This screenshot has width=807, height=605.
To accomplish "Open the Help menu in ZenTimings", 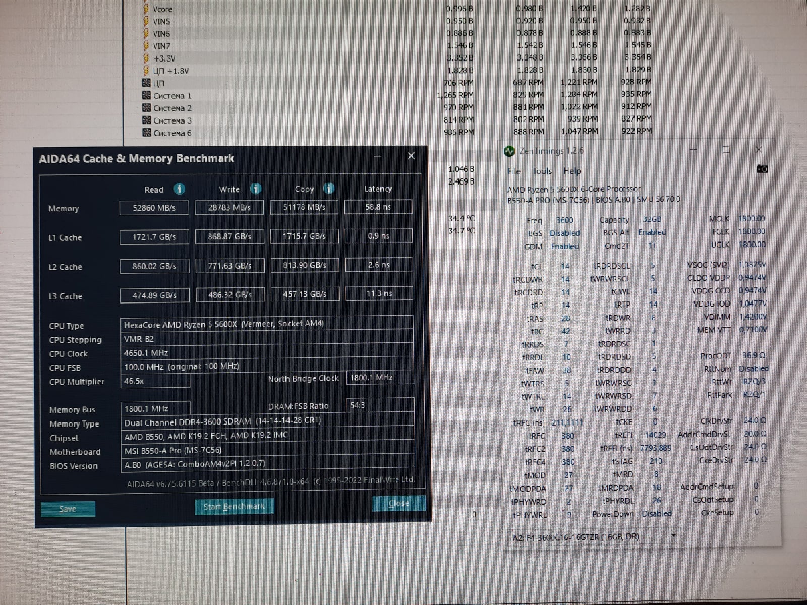I will pyautogui.click(x=572, y=171).
